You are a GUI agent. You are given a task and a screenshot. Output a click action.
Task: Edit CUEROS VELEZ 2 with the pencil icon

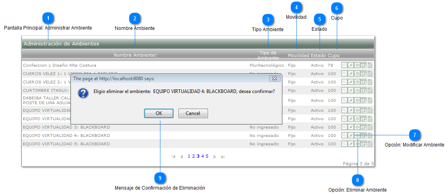pos(350,82)
